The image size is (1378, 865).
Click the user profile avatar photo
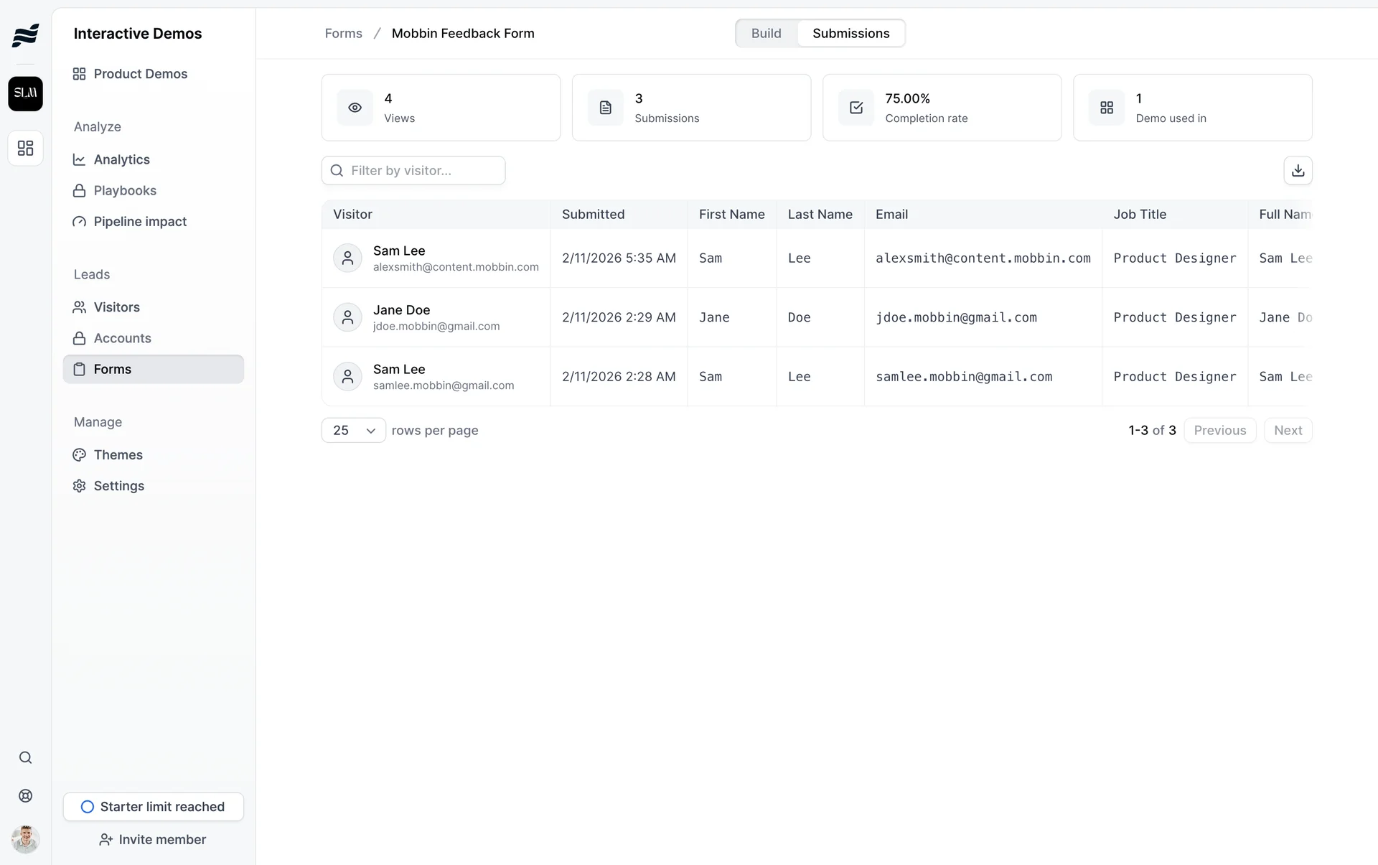click(25, 838)
